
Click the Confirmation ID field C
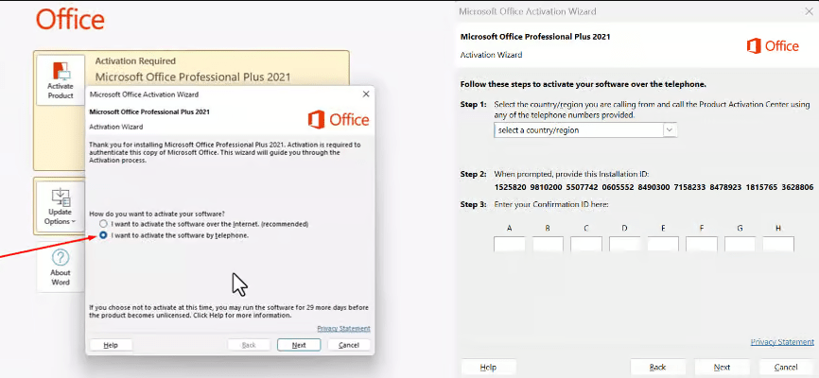pos(586,245)
